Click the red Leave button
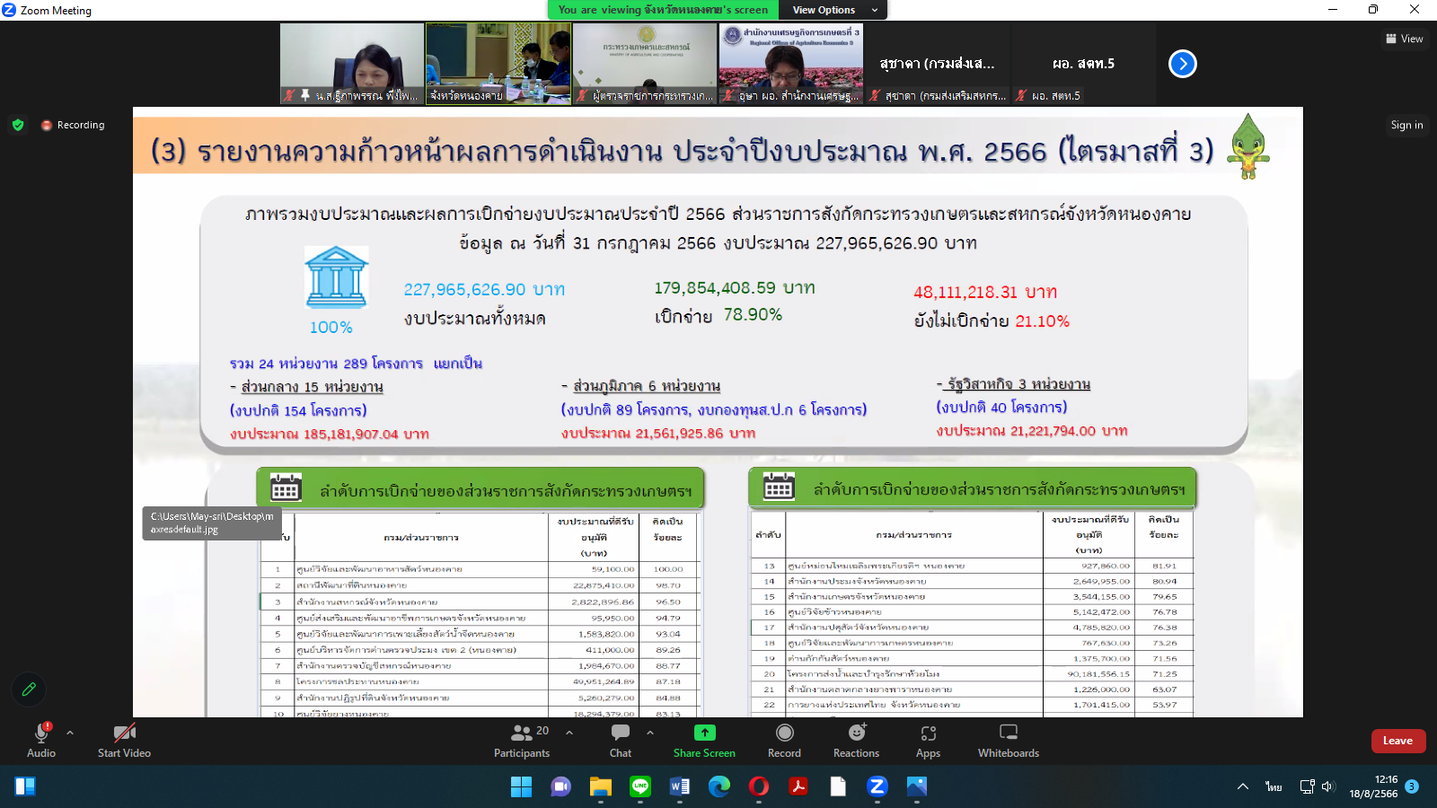Screen dimensions: 1437x808 click(1397, 741)
